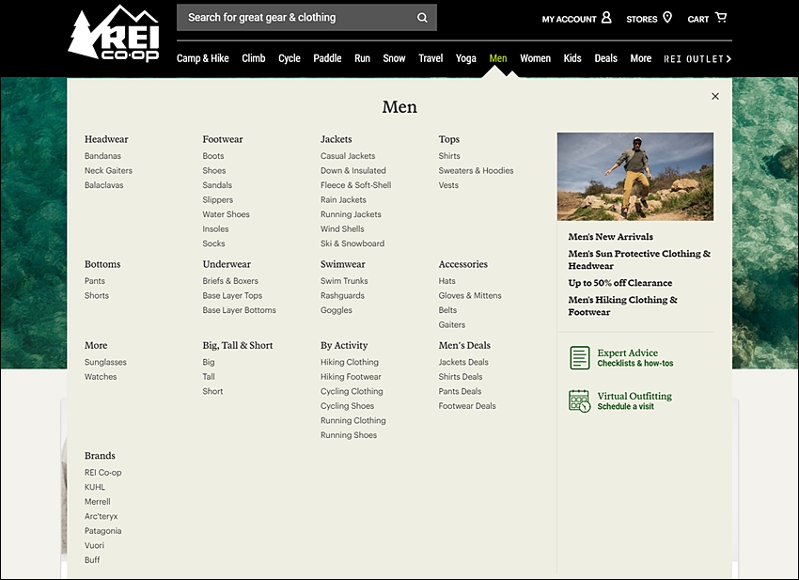The height and width of the screenshot is (580, 799).
Task: Focus the gear and clothing search field
Action: point(306,17)
